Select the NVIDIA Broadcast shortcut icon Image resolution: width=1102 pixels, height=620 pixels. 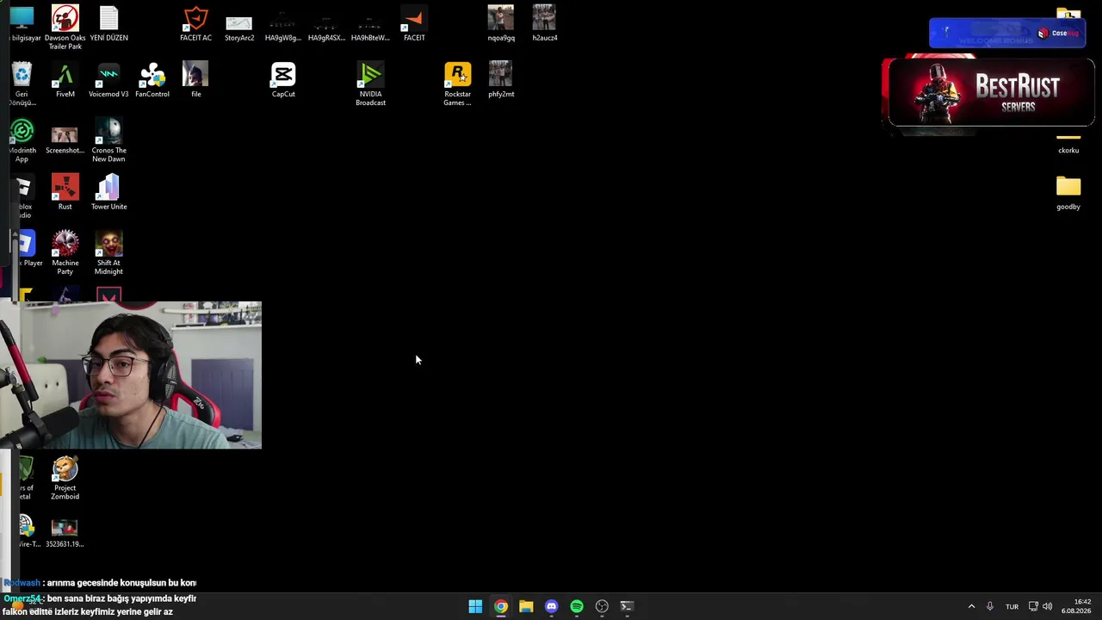(x=370, y=84)
